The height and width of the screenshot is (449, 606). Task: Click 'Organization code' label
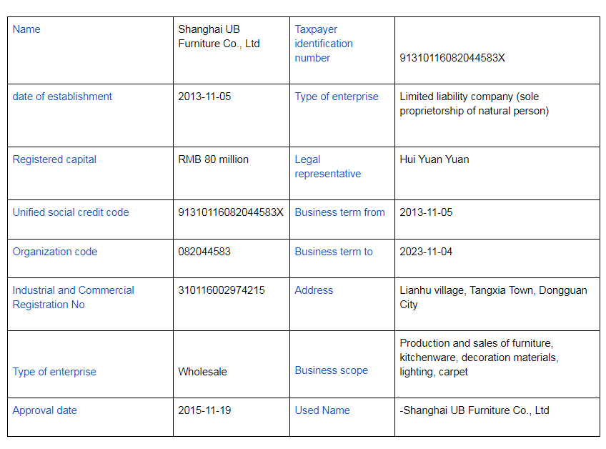coord(55,252)
